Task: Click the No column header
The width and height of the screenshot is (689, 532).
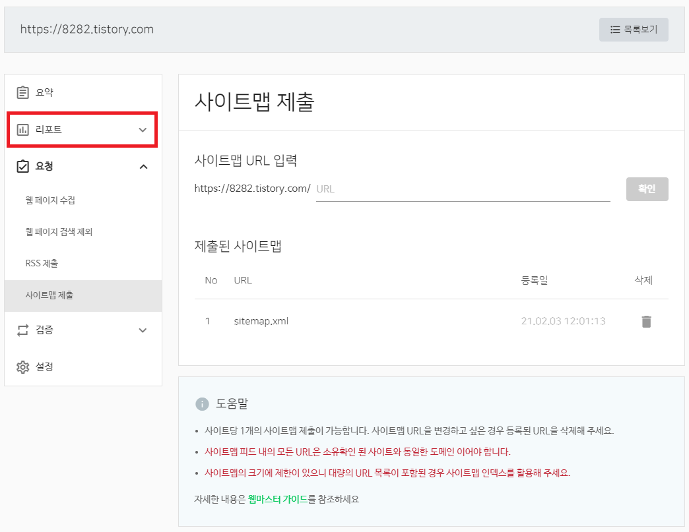Action: pos(211,280)
